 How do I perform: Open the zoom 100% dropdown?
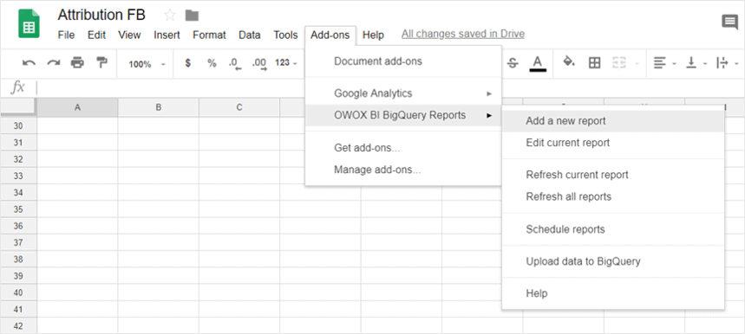coord(147,63)
